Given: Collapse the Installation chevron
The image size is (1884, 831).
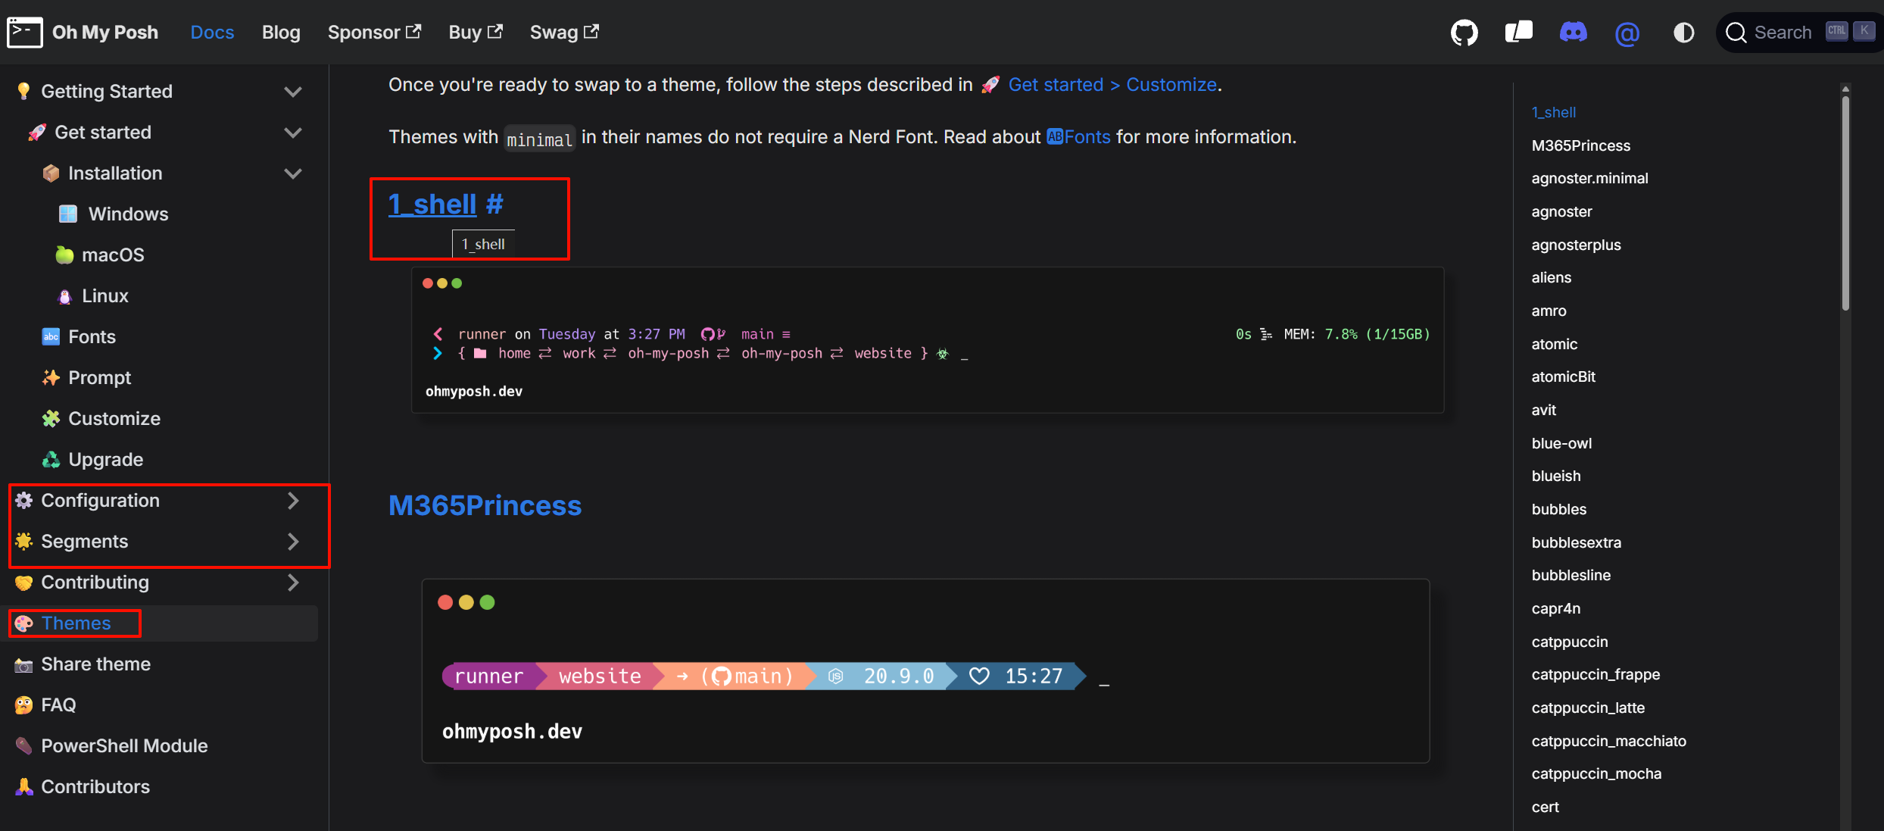Looking at the screenshot, I should coord(293,173).
